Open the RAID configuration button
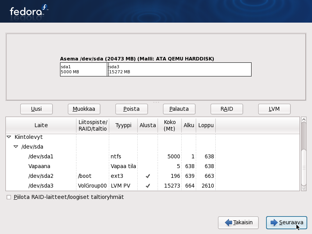The height and width of the screenshot is (234, 312). click(227, 109)
